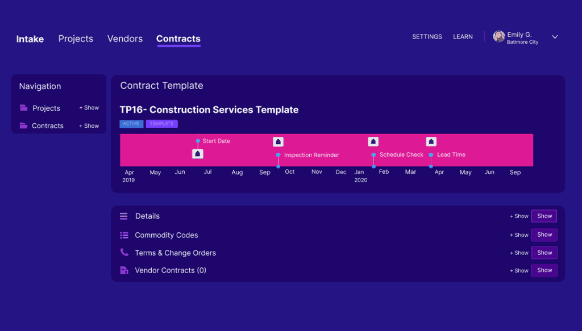The width and height of the screenshot is (582, 331).
Task: Click the Vendor Contracts document icon
Action: pyautogui.click(x=124, y=270)
